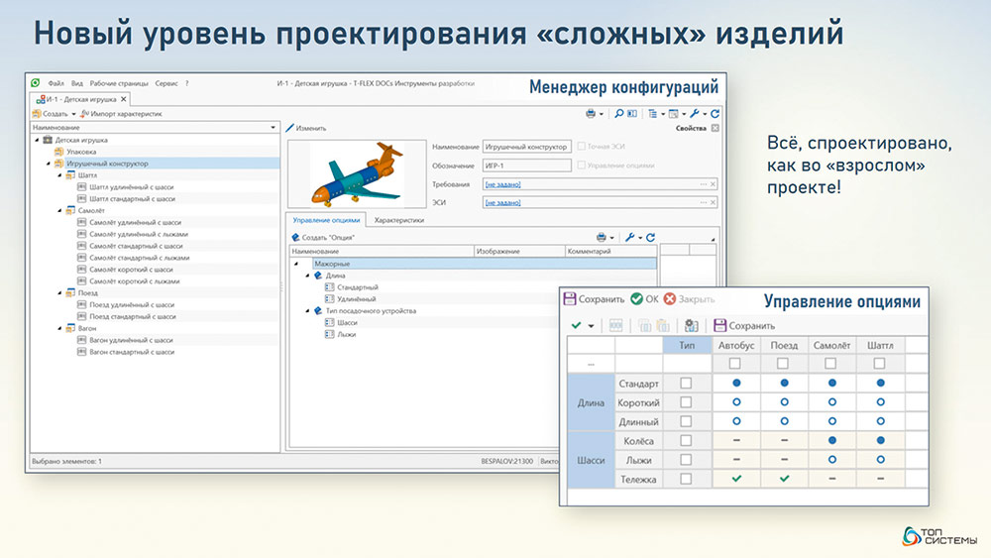Click the refresh icon in the top toolbar

tap(715, 114)
